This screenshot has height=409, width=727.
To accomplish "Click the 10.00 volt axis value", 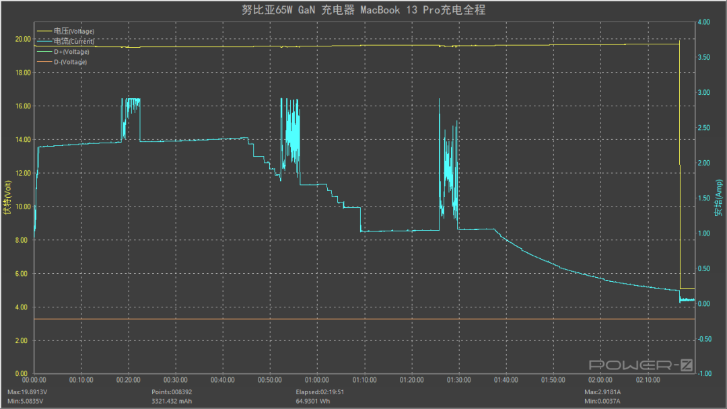I will click(x=23, y=207).
